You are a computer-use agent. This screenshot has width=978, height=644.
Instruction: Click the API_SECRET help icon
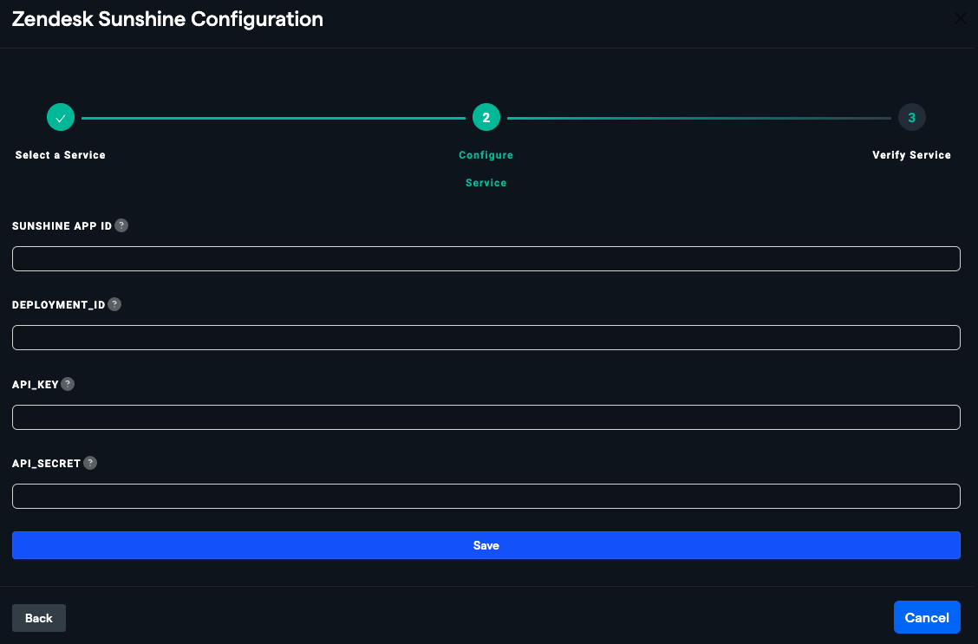coord(90,463)
